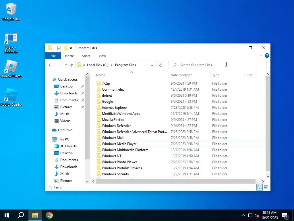Select the Google folder icon
Screen dimensions: 294x221
(x=98, y=102)
